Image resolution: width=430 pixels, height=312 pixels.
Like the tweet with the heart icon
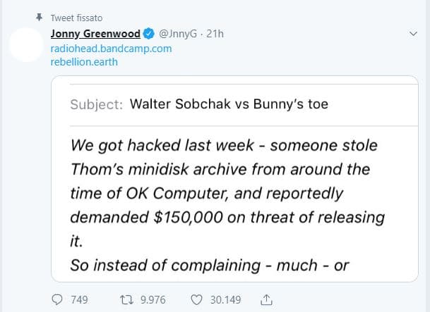197,300
